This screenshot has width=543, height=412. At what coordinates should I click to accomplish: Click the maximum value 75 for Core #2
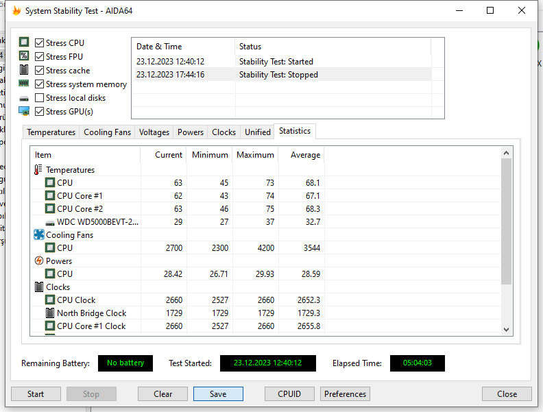(x=269, y=209)
